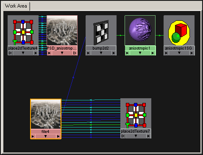Viewport: 203px width, 155px height.
Task: Switch to the Work Area tab
Action: 16,6
